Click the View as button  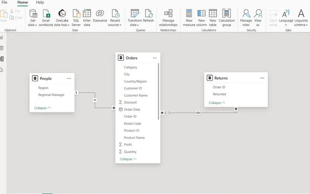pos(258,18)
